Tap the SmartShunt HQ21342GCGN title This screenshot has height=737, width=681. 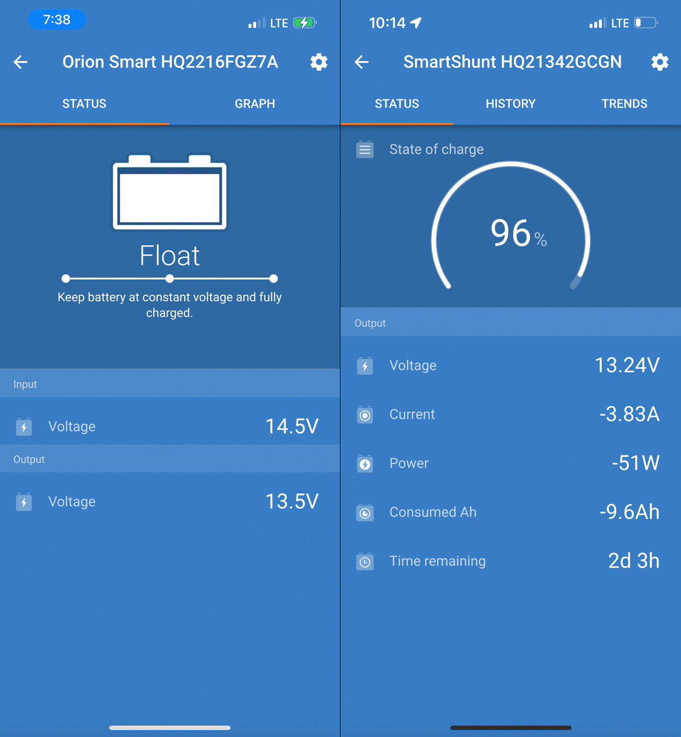click(512, 62)
